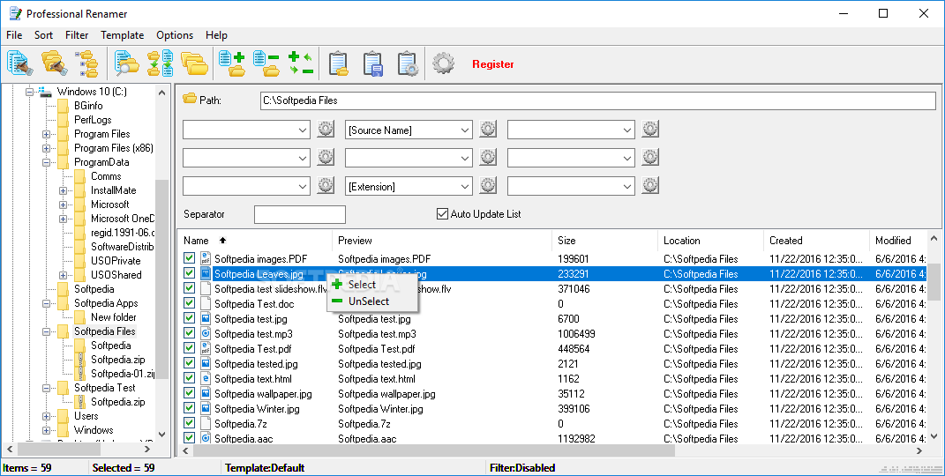Click the clipboard with floppy save template icon
Viewport: 945px width, 476px height.
click(373, 63)
